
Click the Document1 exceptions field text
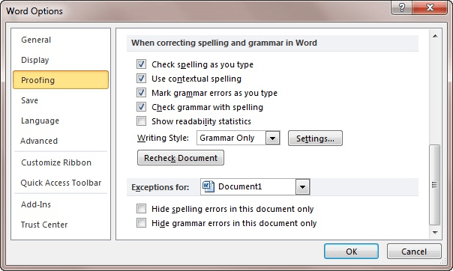coord(240,186)
